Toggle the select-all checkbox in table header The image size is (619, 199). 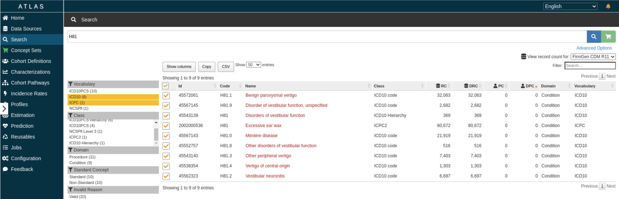[x=166, y=86]
